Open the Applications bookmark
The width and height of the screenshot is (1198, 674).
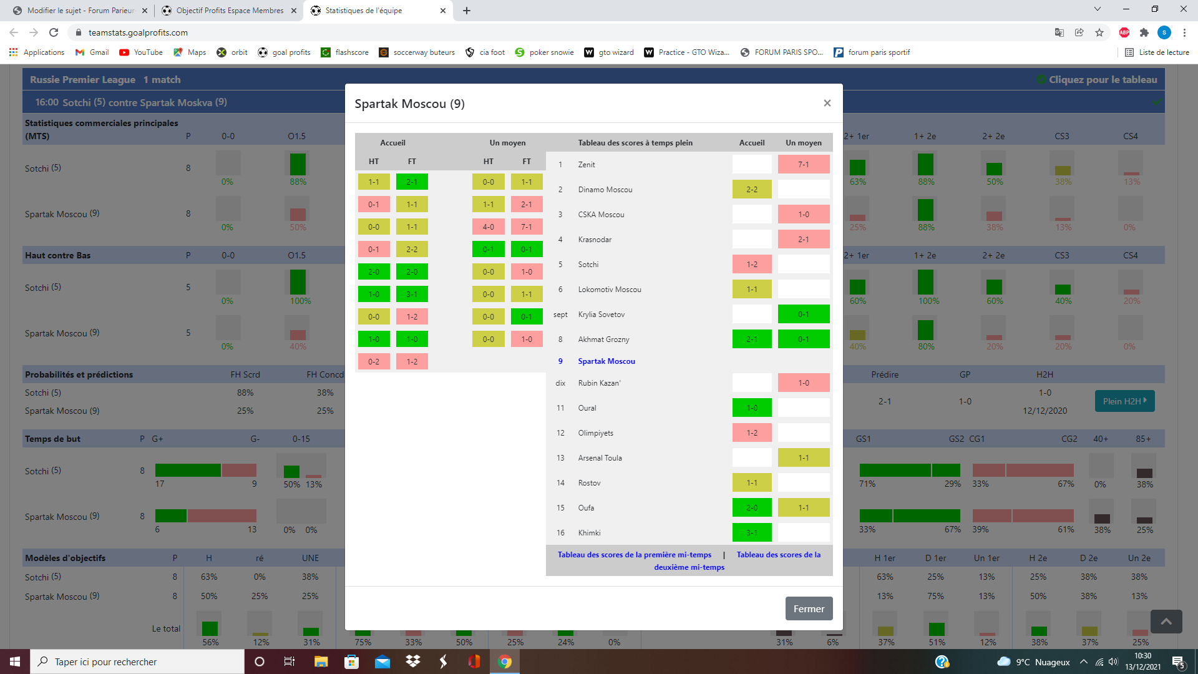[37, 52]
